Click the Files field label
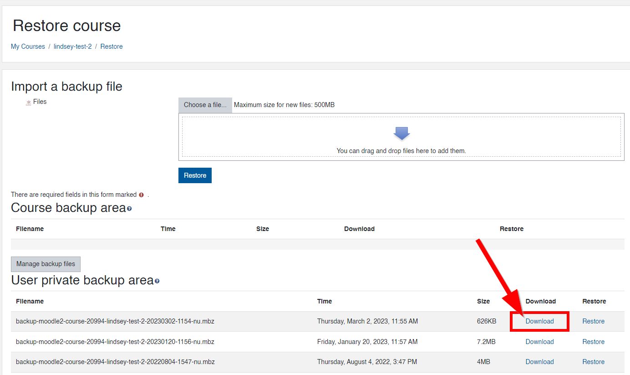Viewport: 630px width, 375px height. click(40, 102)
